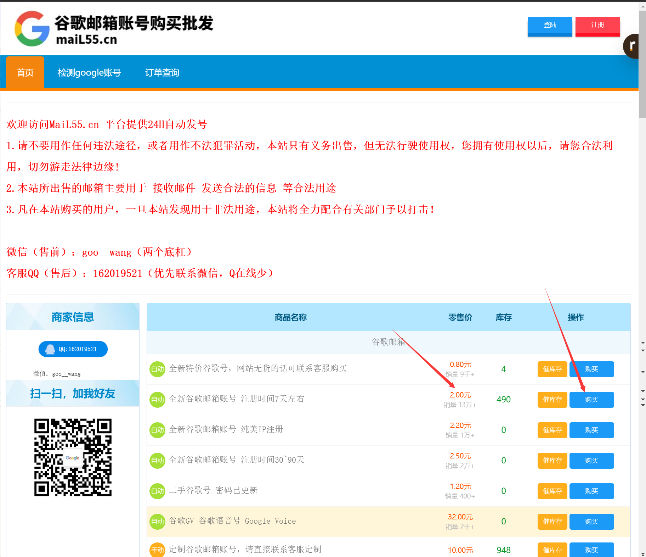Viewport: 646px width, 557px height.
Task: Click 催库存 for 定制谷歌邮箱账号
Action: click(x=552, y=550)
